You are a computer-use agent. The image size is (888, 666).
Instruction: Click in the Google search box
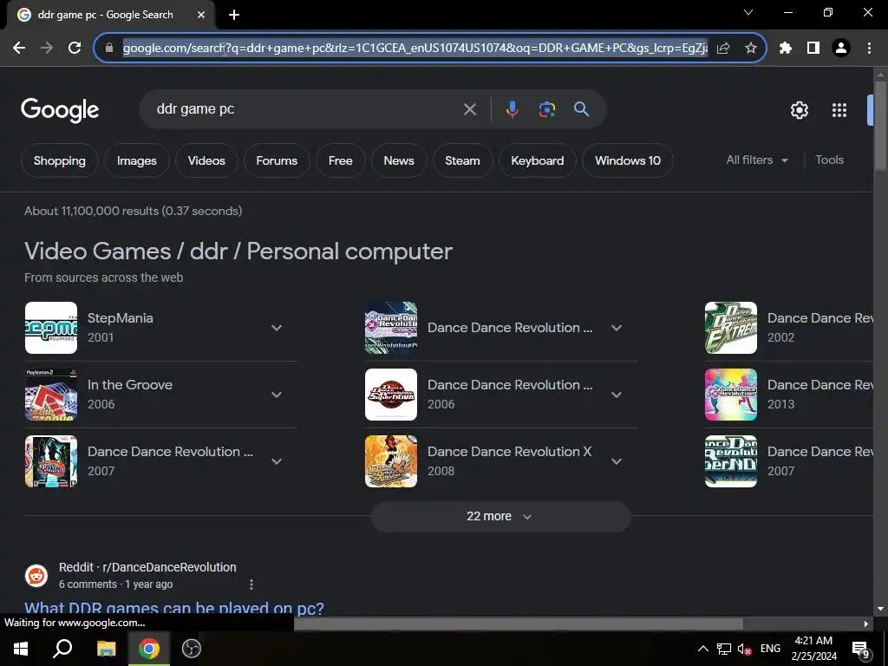tap(306, 109)
